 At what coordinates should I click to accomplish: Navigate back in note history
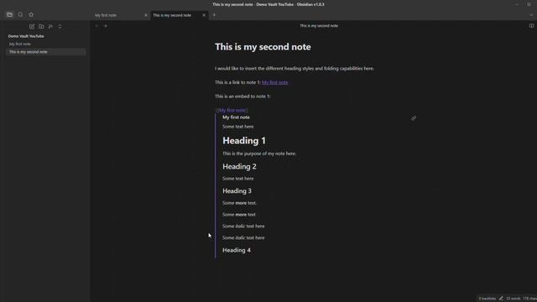(x=96, y=26)
